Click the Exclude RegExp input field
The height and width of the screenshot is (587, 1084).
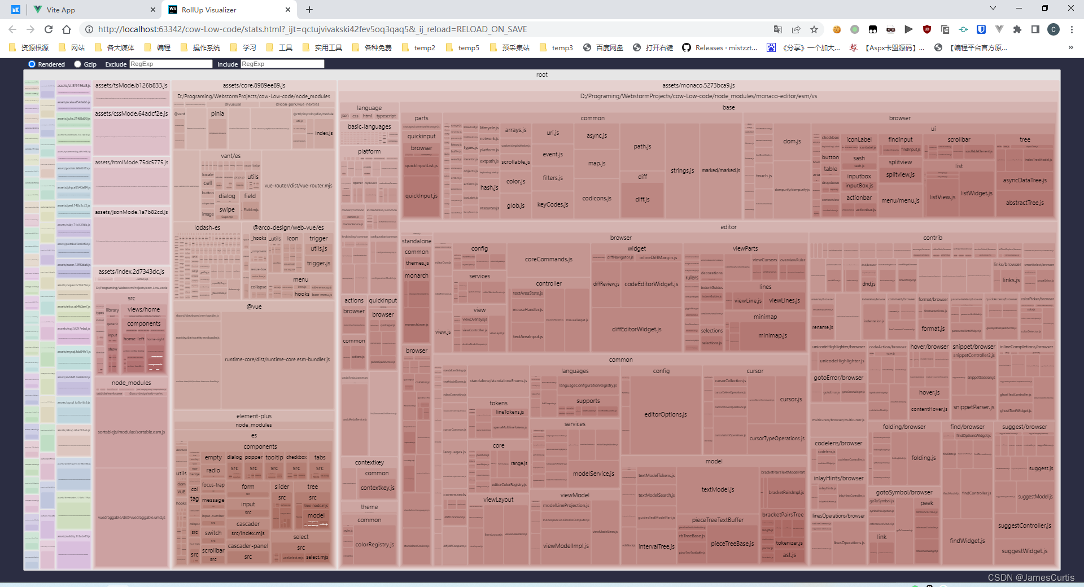(171, 64)
